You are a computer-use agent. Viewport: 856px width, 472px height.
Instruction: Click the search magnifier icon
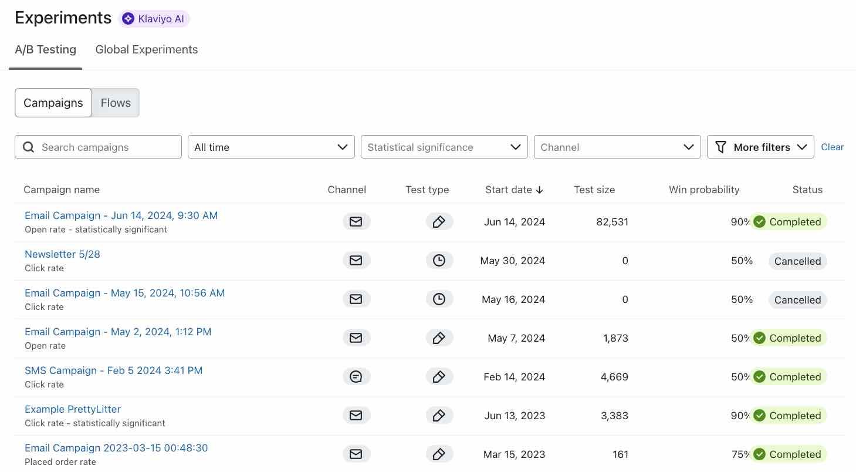click(x=28, y=147)
